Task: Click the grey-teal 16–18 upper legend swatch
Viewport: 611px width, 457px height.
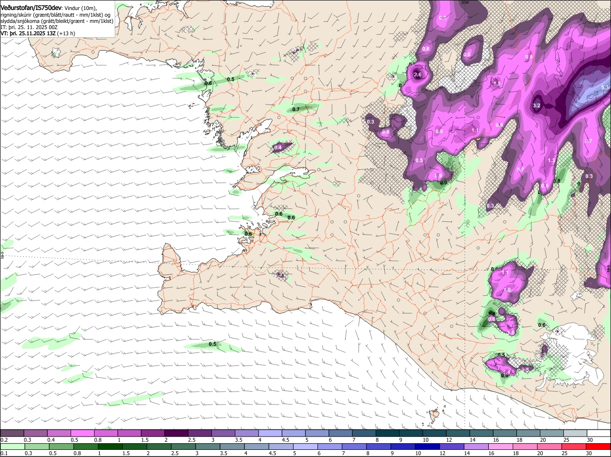Action: tap(505, 433)
